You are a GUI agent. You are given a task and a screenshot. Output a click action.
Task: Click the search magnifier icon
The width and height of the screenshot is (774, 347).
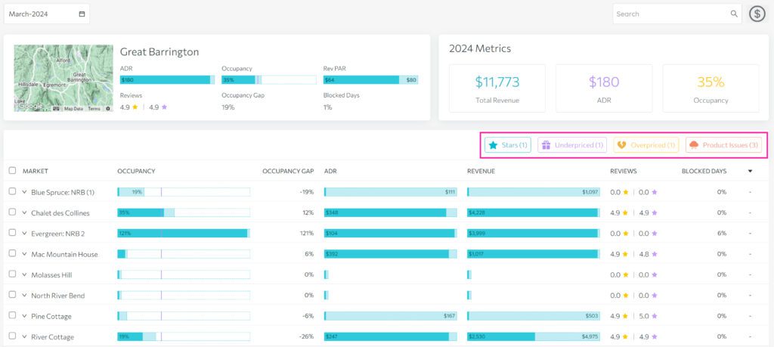pyautogui.click(x=734, y=14)
